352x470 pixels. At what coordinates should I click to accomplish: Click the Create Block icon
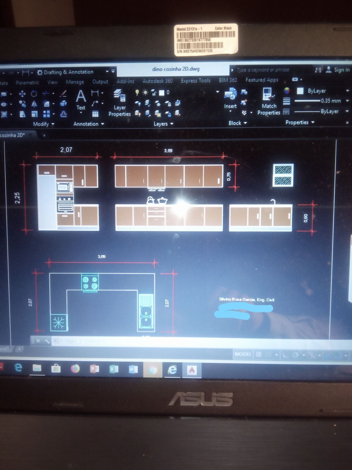pos(244,93)
